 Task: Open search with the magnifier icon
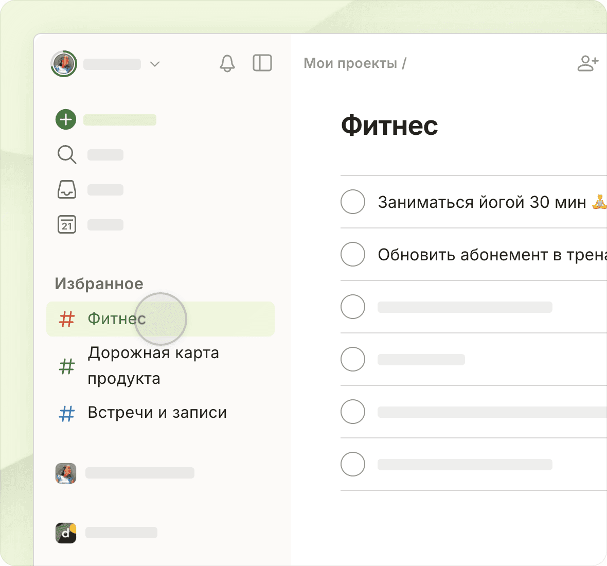click(x=66, y=154)
